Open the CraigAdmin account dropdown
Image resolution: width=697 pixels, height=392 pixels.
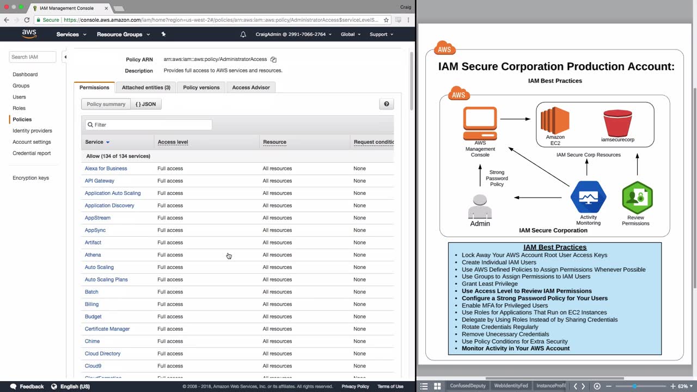click(x=294, y=34)
